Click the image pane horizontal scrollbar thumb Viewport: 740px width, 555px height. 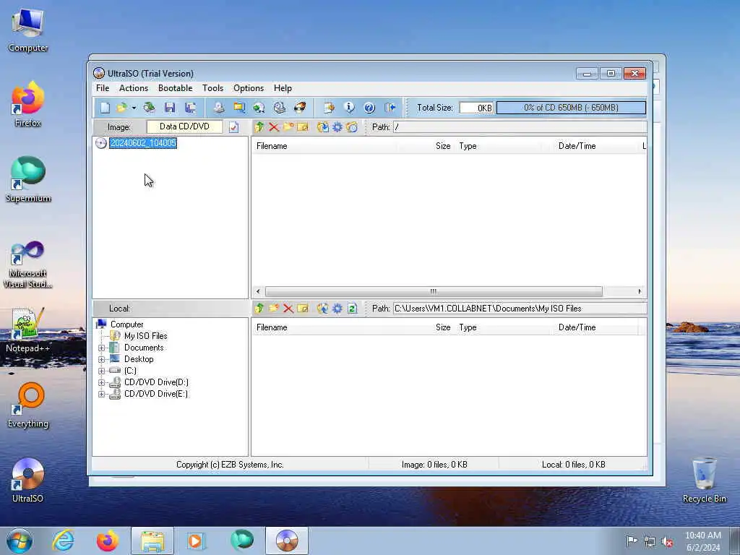[x=434, y=291]
